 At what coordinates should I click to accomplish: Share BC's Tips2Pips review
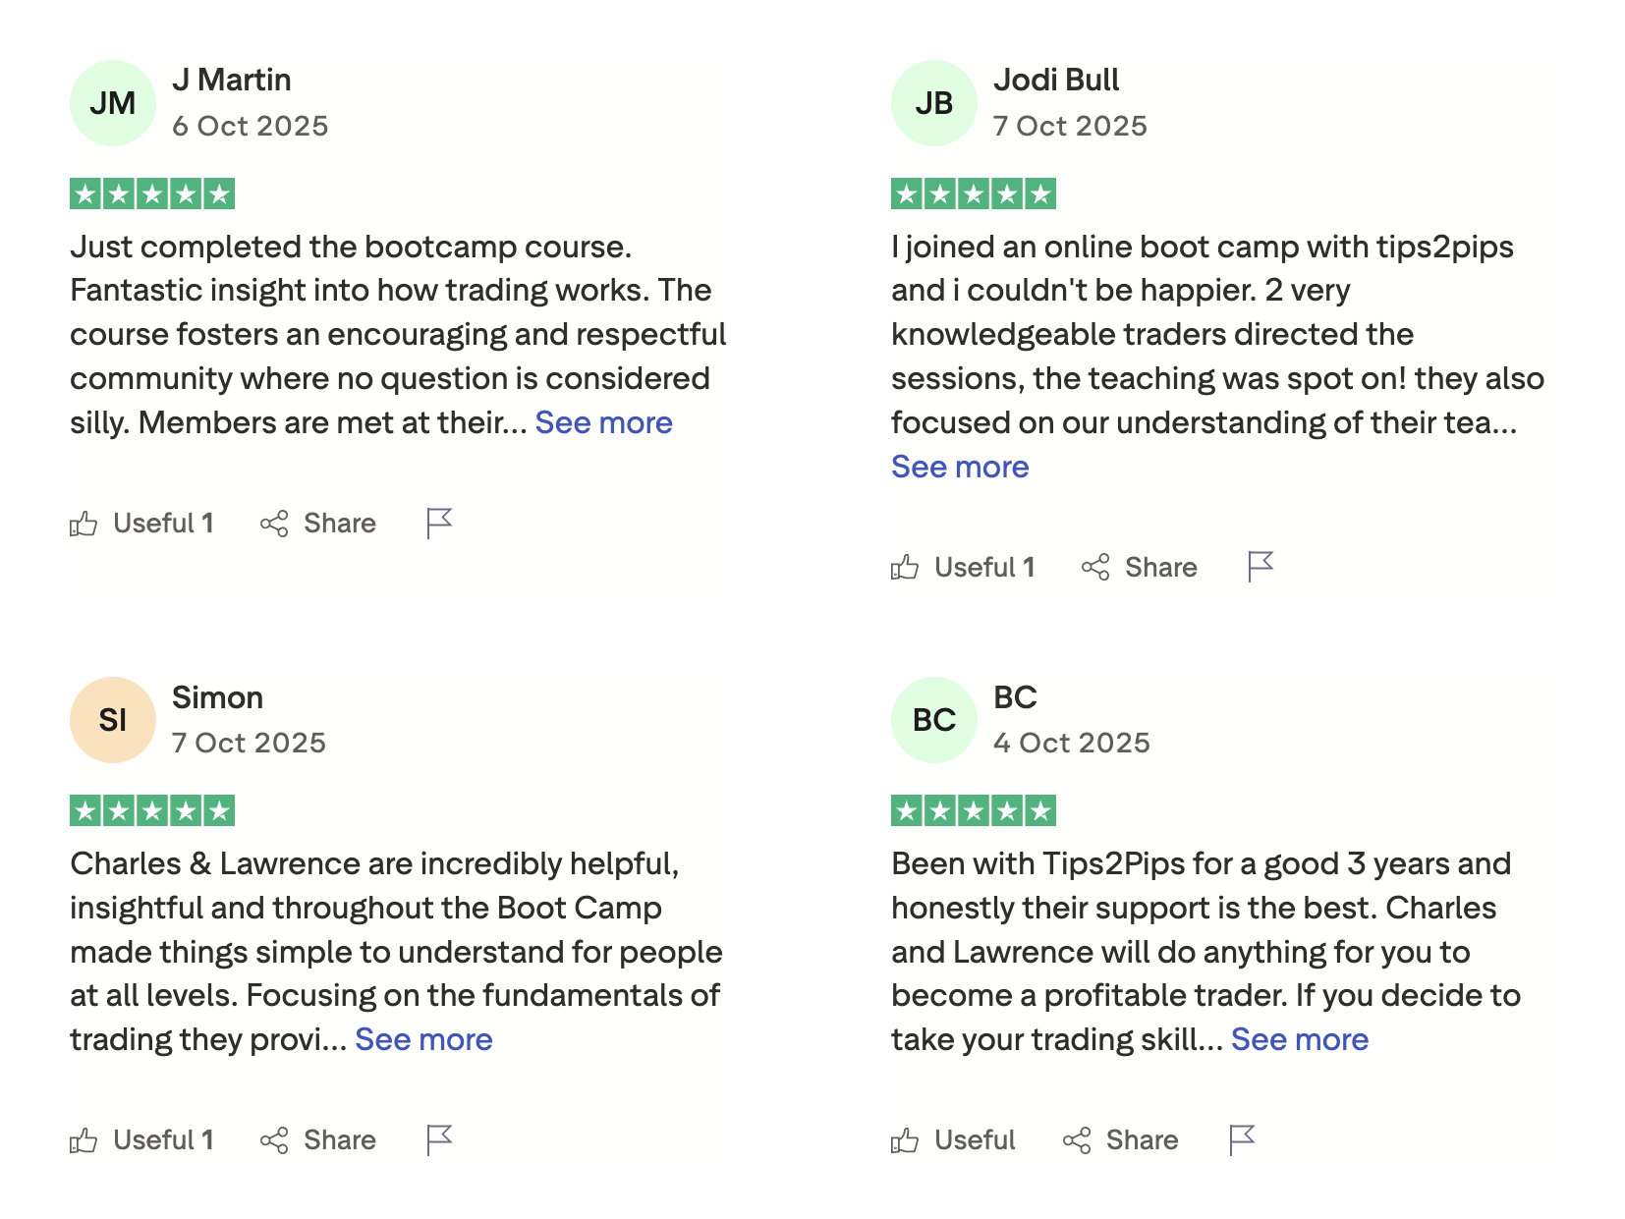pos(1121,1140)
